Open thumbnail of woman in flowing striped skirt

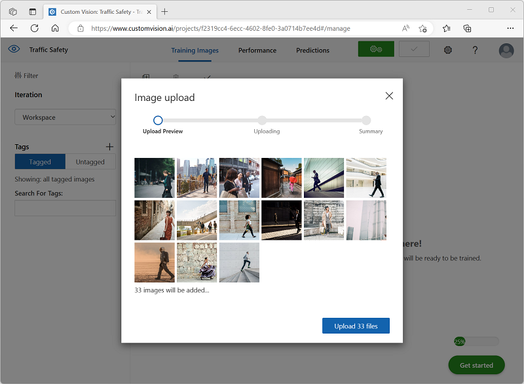(x=197, y=262)
